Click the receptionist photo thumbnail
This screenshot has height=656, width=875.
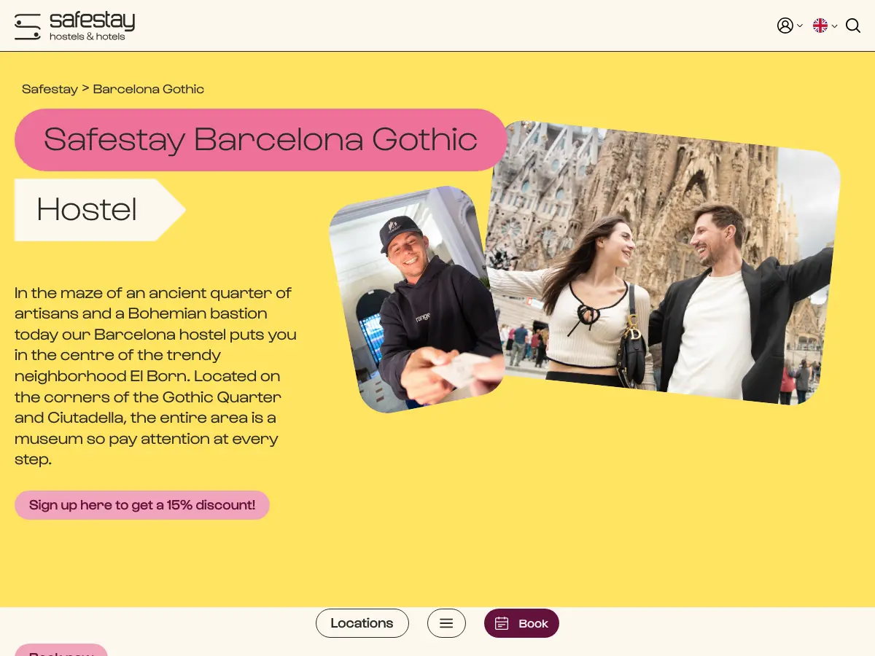(x=416, y=300)
